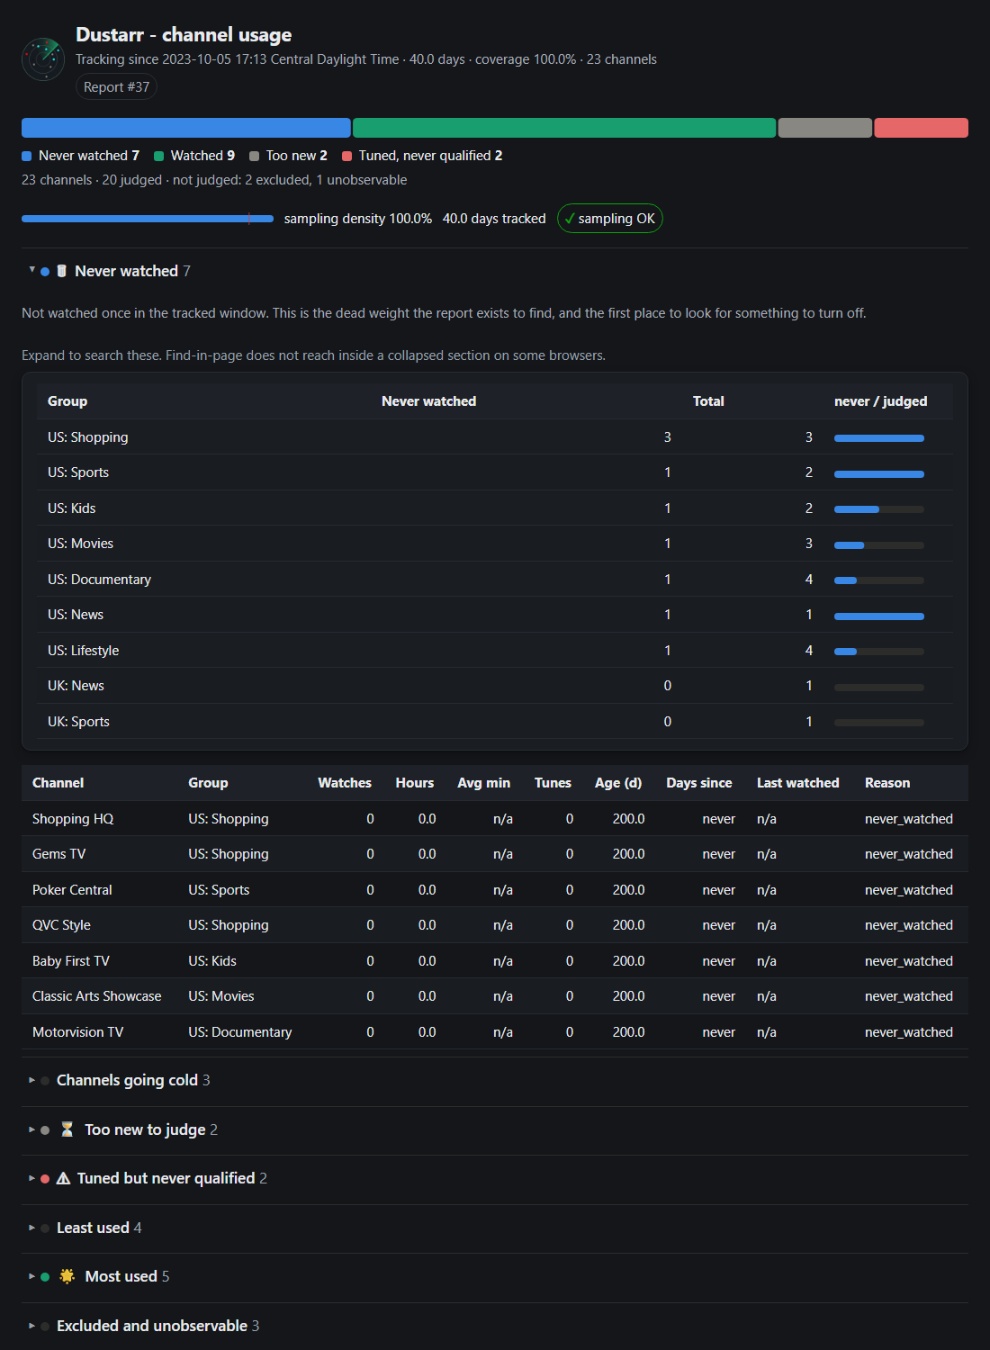Screen dimensions: 990x1350
Task: Select the QVC Style channel row
Action: [x=495, y=925]
